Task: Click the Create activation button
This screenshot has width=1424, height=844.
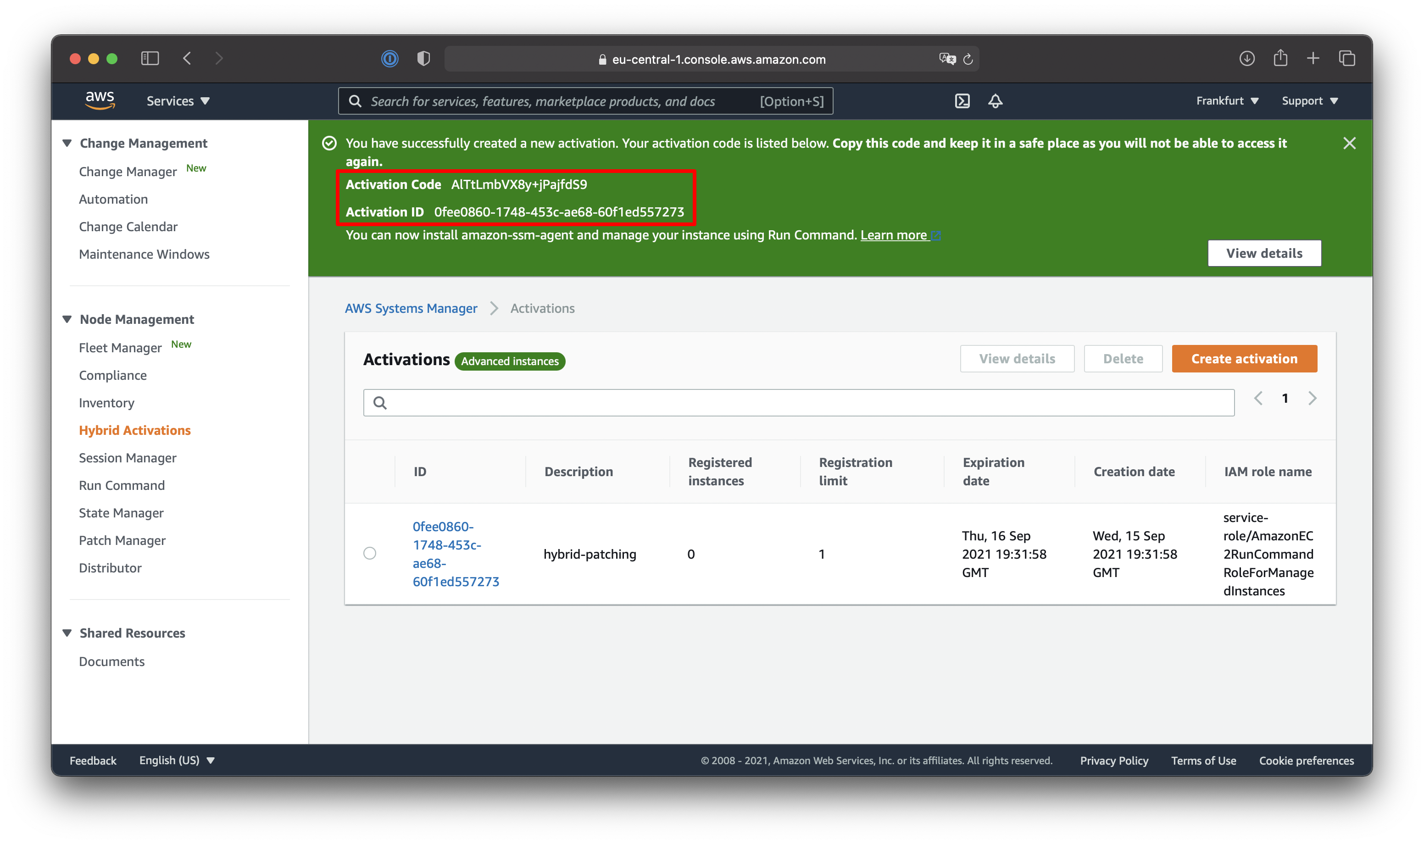Action: click(1244, 359)
